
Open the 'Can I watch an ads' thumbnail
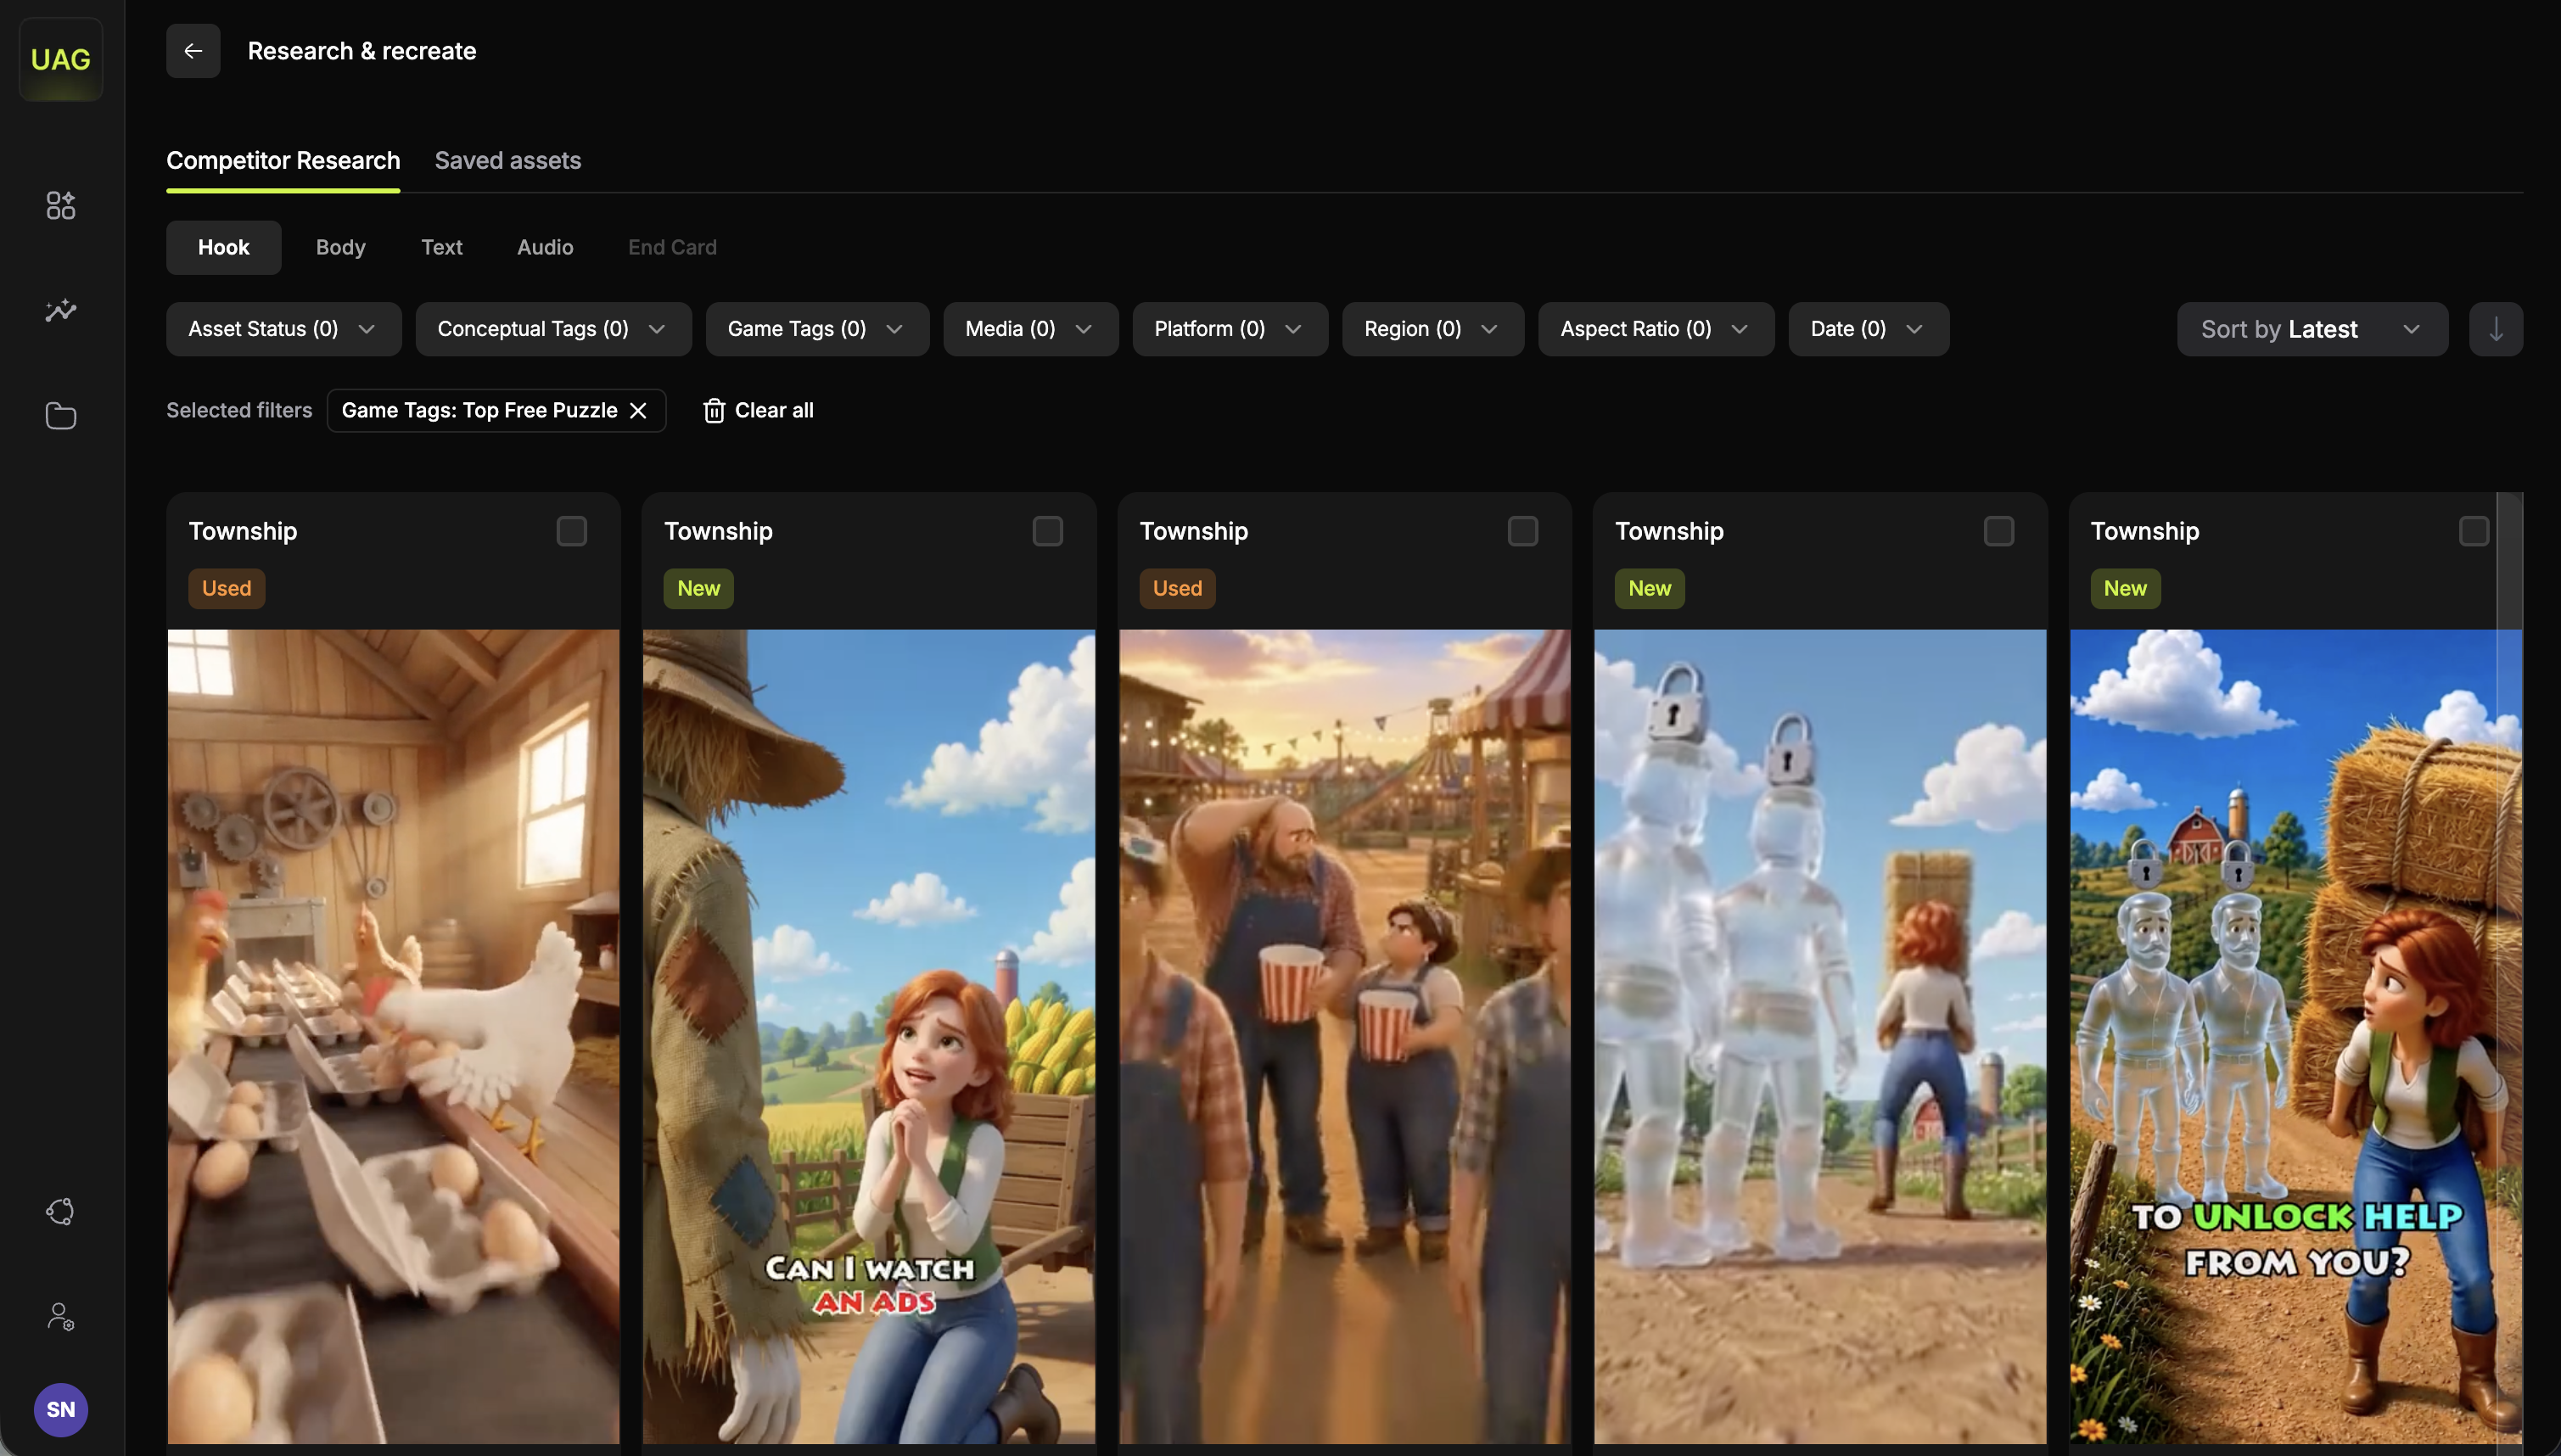869,1036
